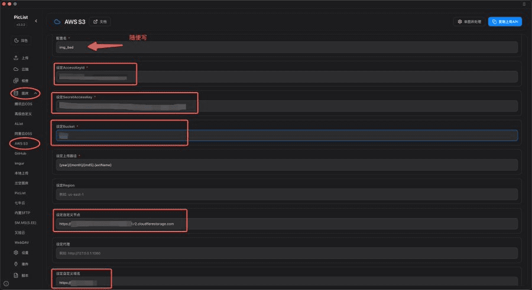Collapse the sidebar with the left chevron

(x=36, y=21)
